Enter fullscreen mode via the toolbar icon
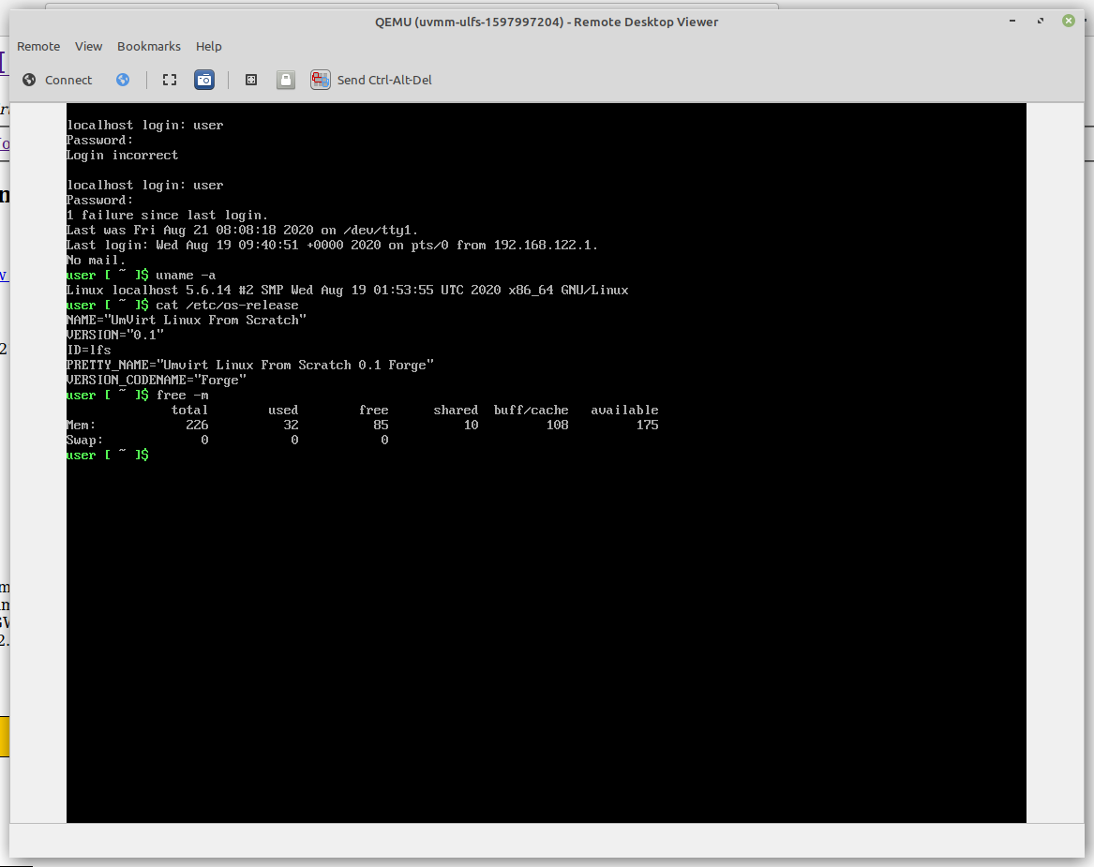This screenshot has width=1094, height=867. click(170, 81)
